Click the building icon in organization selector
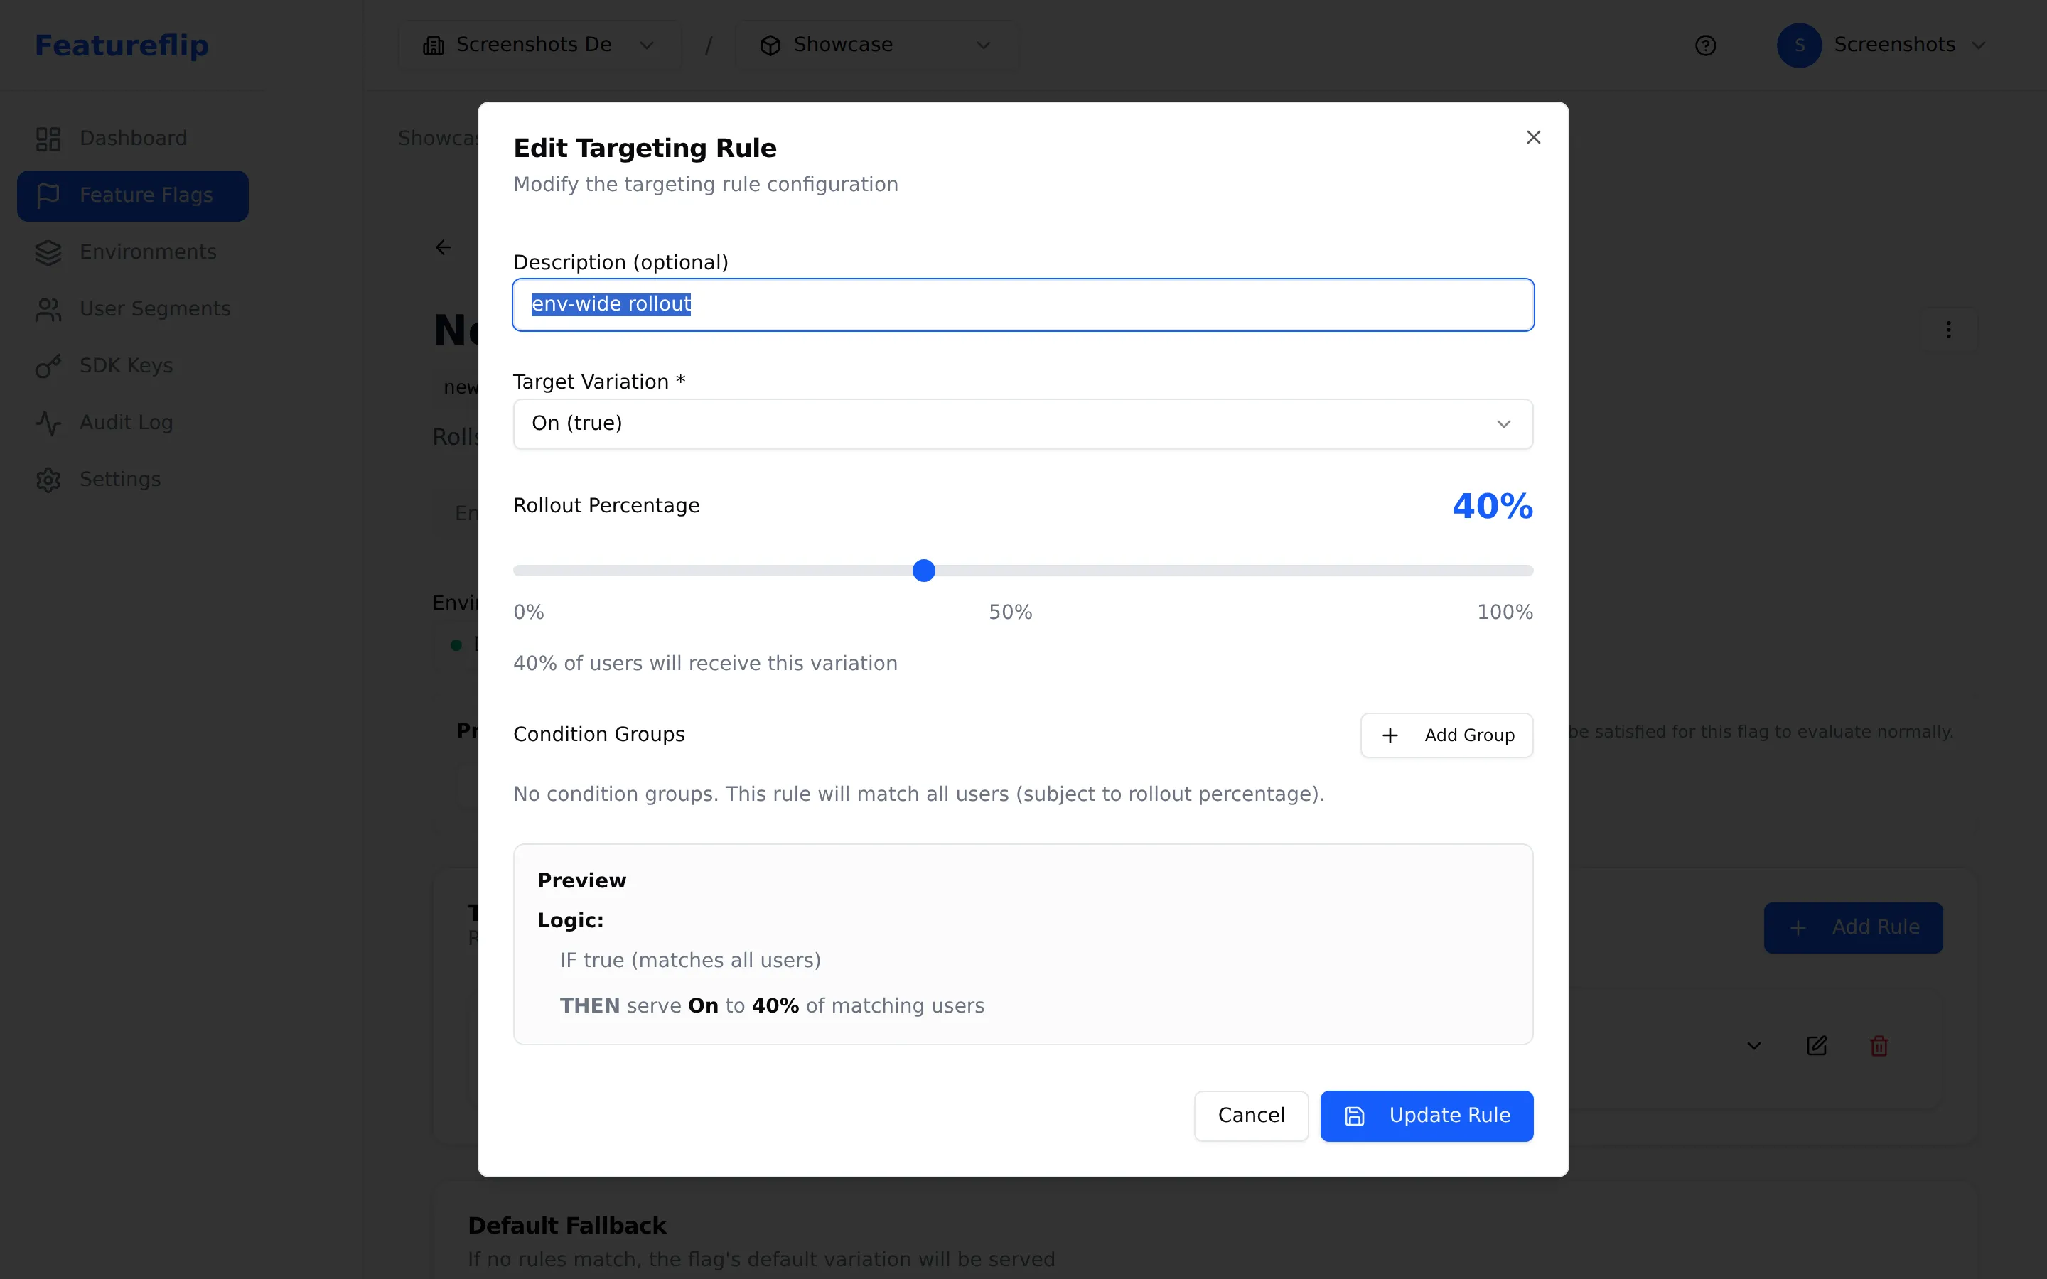Viewport: 2047px width, 1279px height. click(x=433, y=45)
